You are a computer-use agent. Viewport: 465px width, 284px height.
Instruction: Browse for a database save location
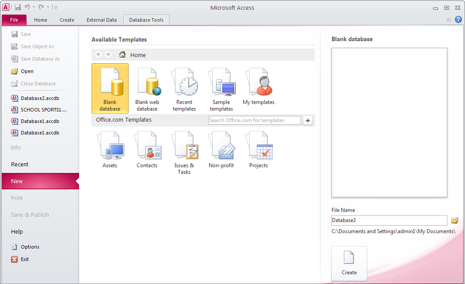pyautogui.click(x=455, y=220)
